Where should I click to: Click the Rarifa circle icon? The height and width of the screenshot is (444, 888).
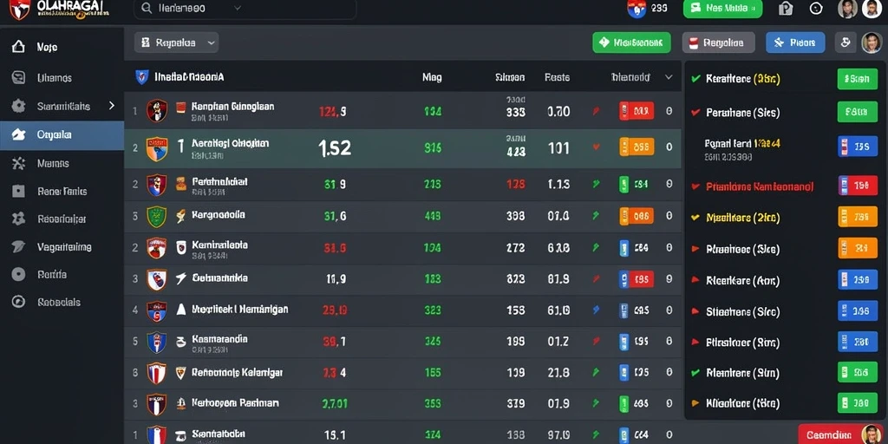18,274
